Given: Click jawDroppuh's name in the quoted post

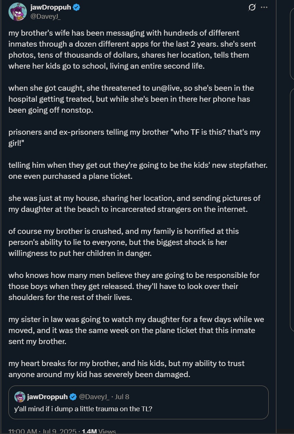Looking at the screenshot, I should click(x=47, y=397).
